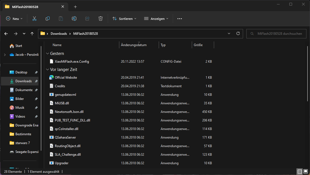The height and width of the screenshot is (175, 310).
Task: Select the XiaoMiFlash.exe.Config file
Action: pos(72,61)
